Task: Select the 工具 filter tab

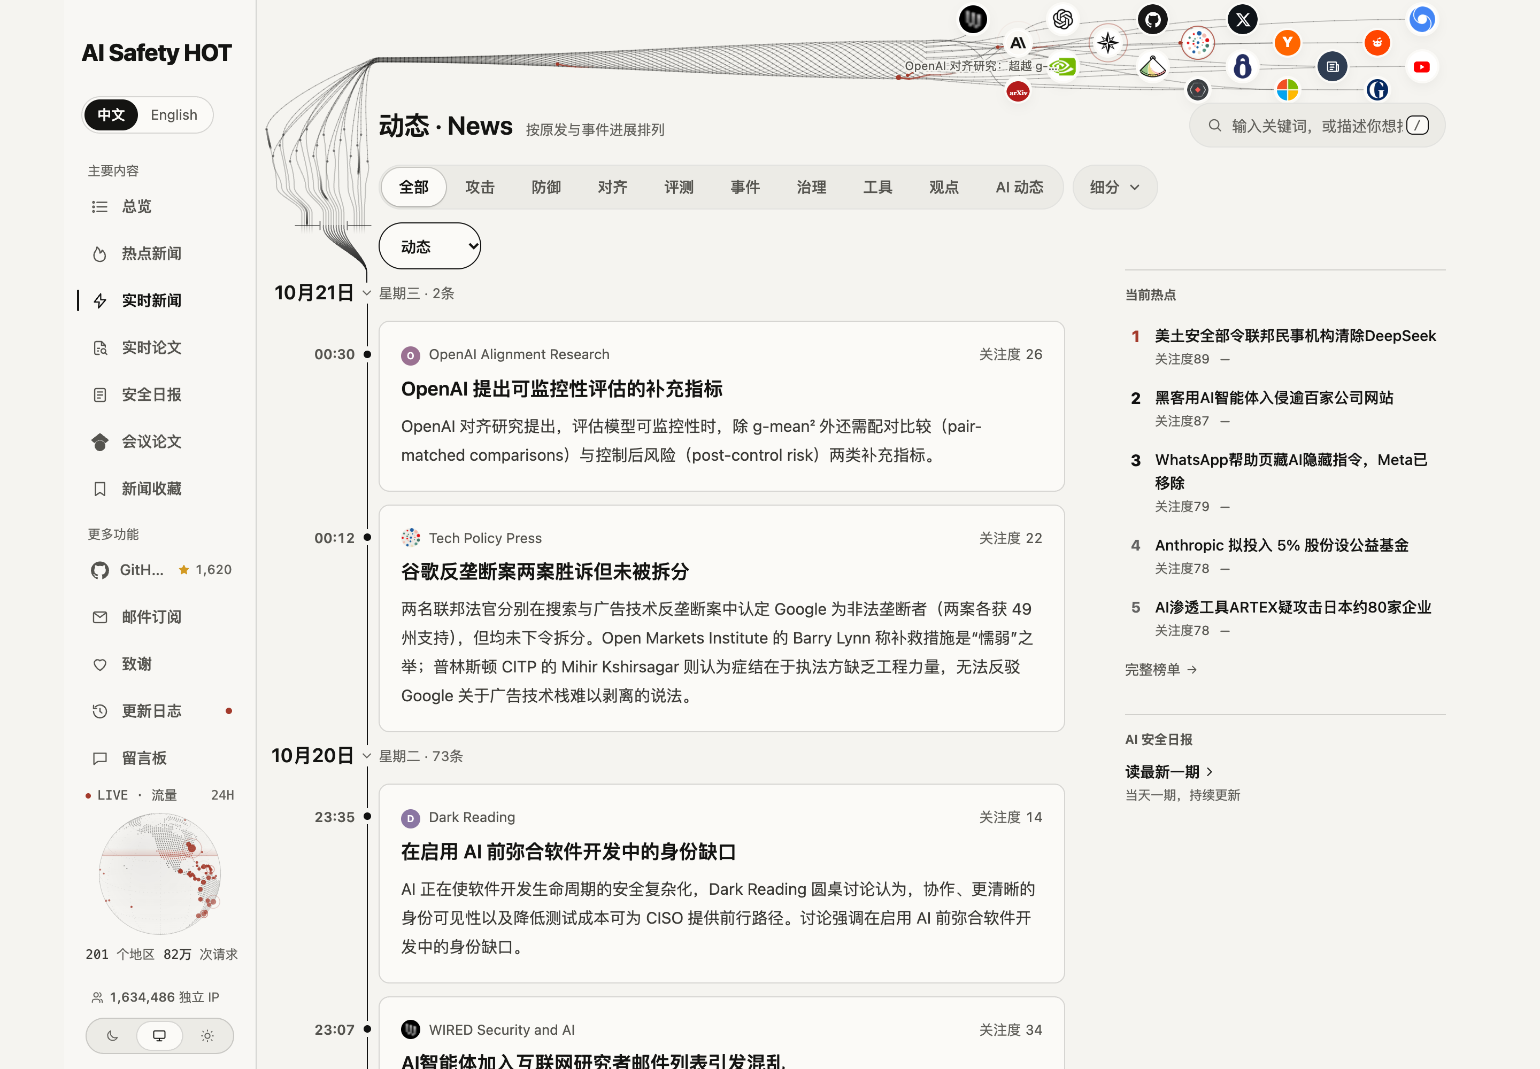Action: (878, 187)
